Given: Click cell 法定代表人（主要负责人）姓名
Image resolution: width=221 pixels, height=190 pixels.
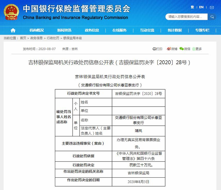Looking at the screenshot, I should pyautogui.click(x=96, y=131).
